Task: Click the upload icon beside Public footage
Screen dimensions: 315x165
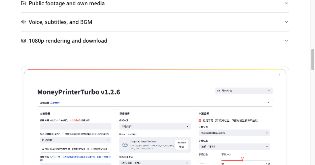Action: click(24, 3)
